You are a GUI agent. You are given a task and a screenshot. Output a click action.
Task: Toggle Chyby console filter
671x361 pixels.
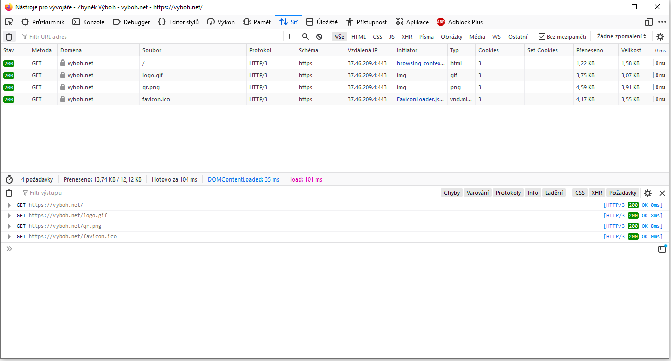point(452,193)
